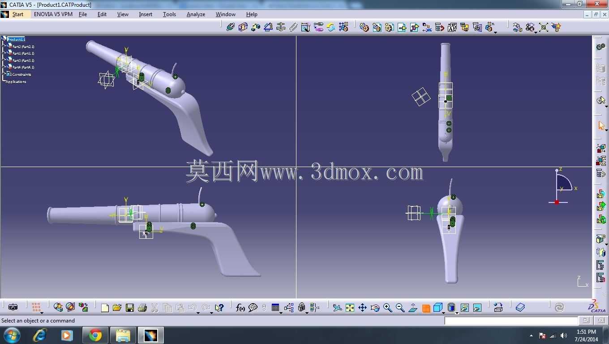The width and height of the screenshot is (609, 344).
Task: Click the Print icon
Action: [x=142, y=308]
